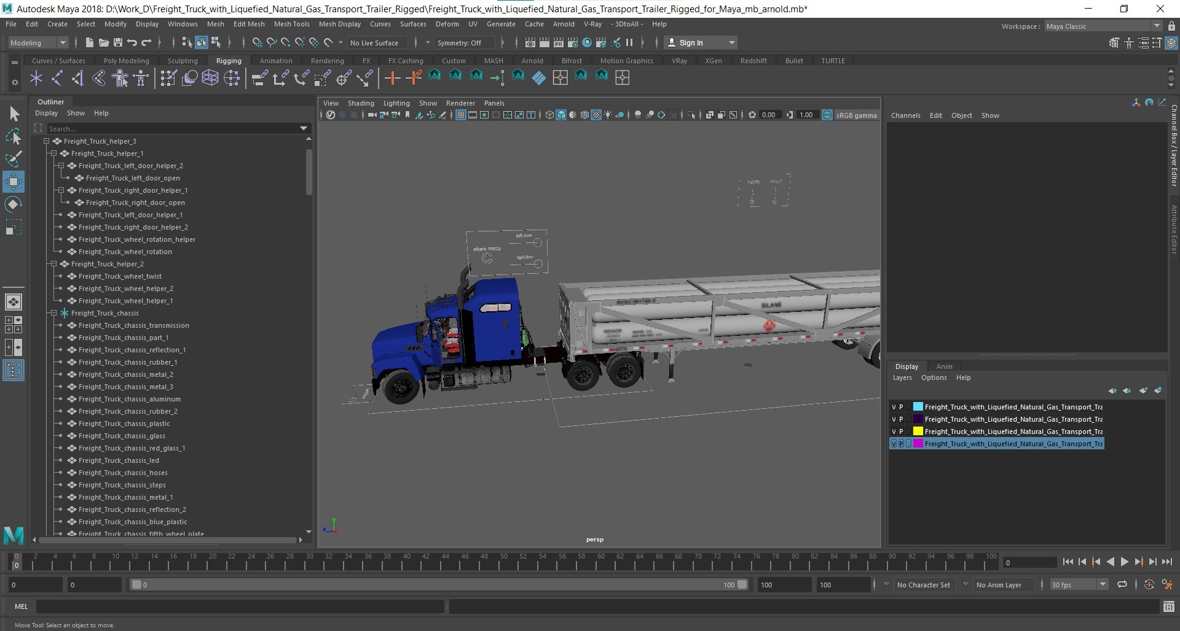Activate the Lasso Select tool

14,136
